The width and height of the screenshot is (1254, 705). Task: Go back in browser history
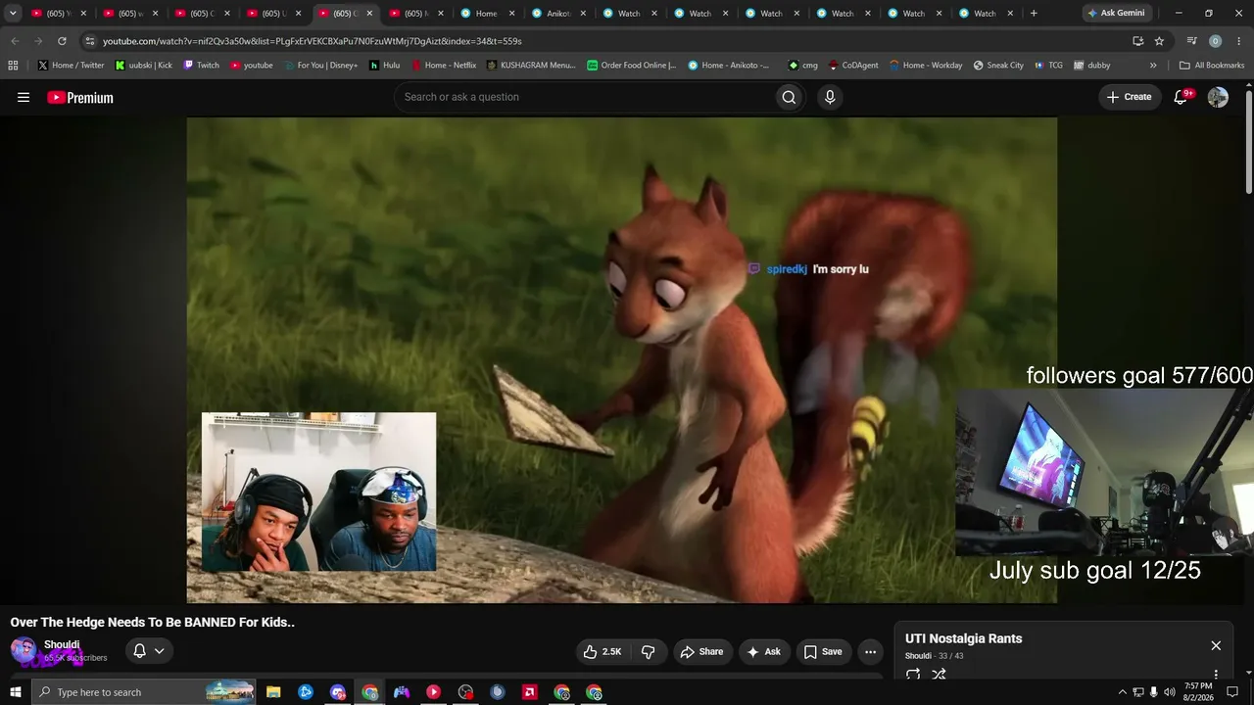15,41
